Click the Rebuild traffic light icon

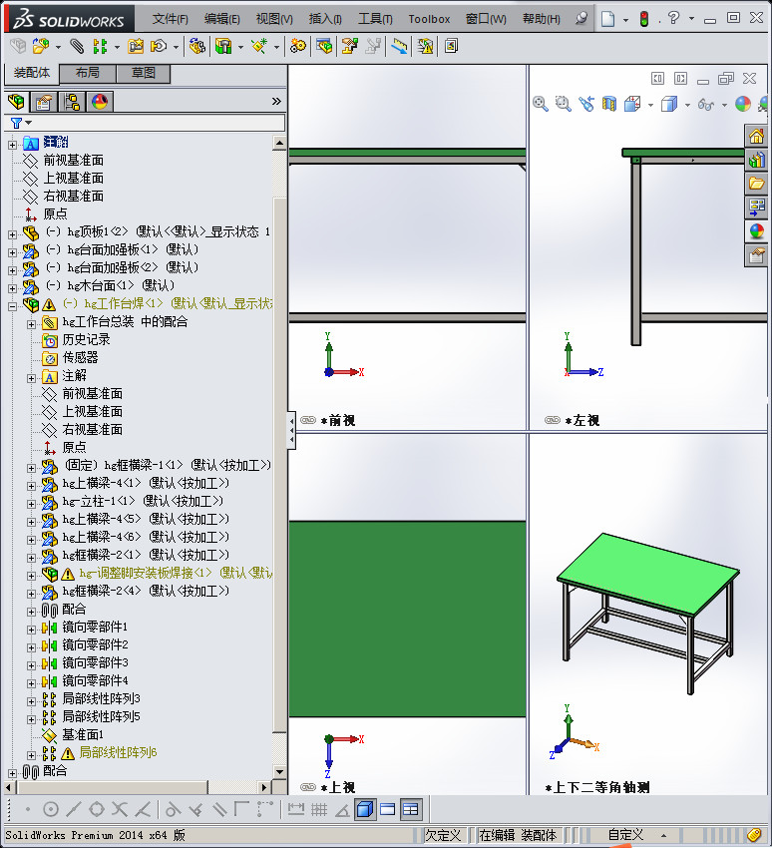click(644, 19)
